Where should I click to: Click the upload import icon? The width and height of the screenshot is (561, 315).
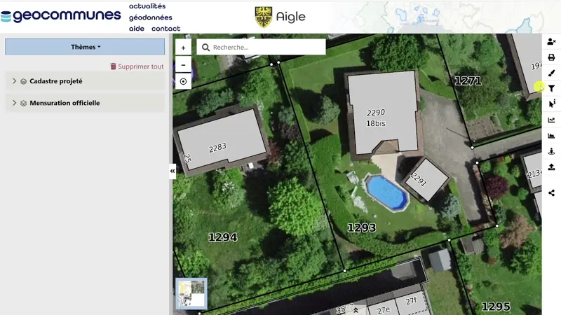(551, 167)
